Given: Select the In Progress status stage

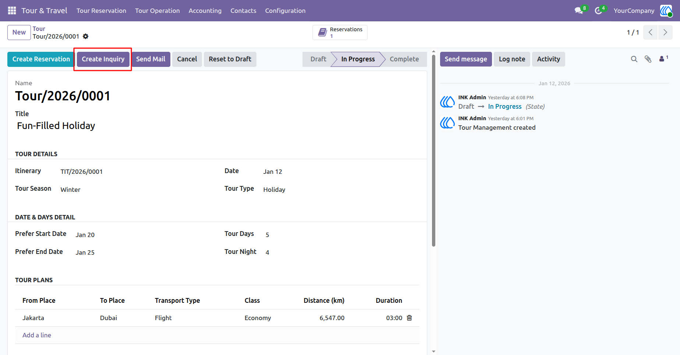Looking at the screenshot, I should click(x=358, y=59).
